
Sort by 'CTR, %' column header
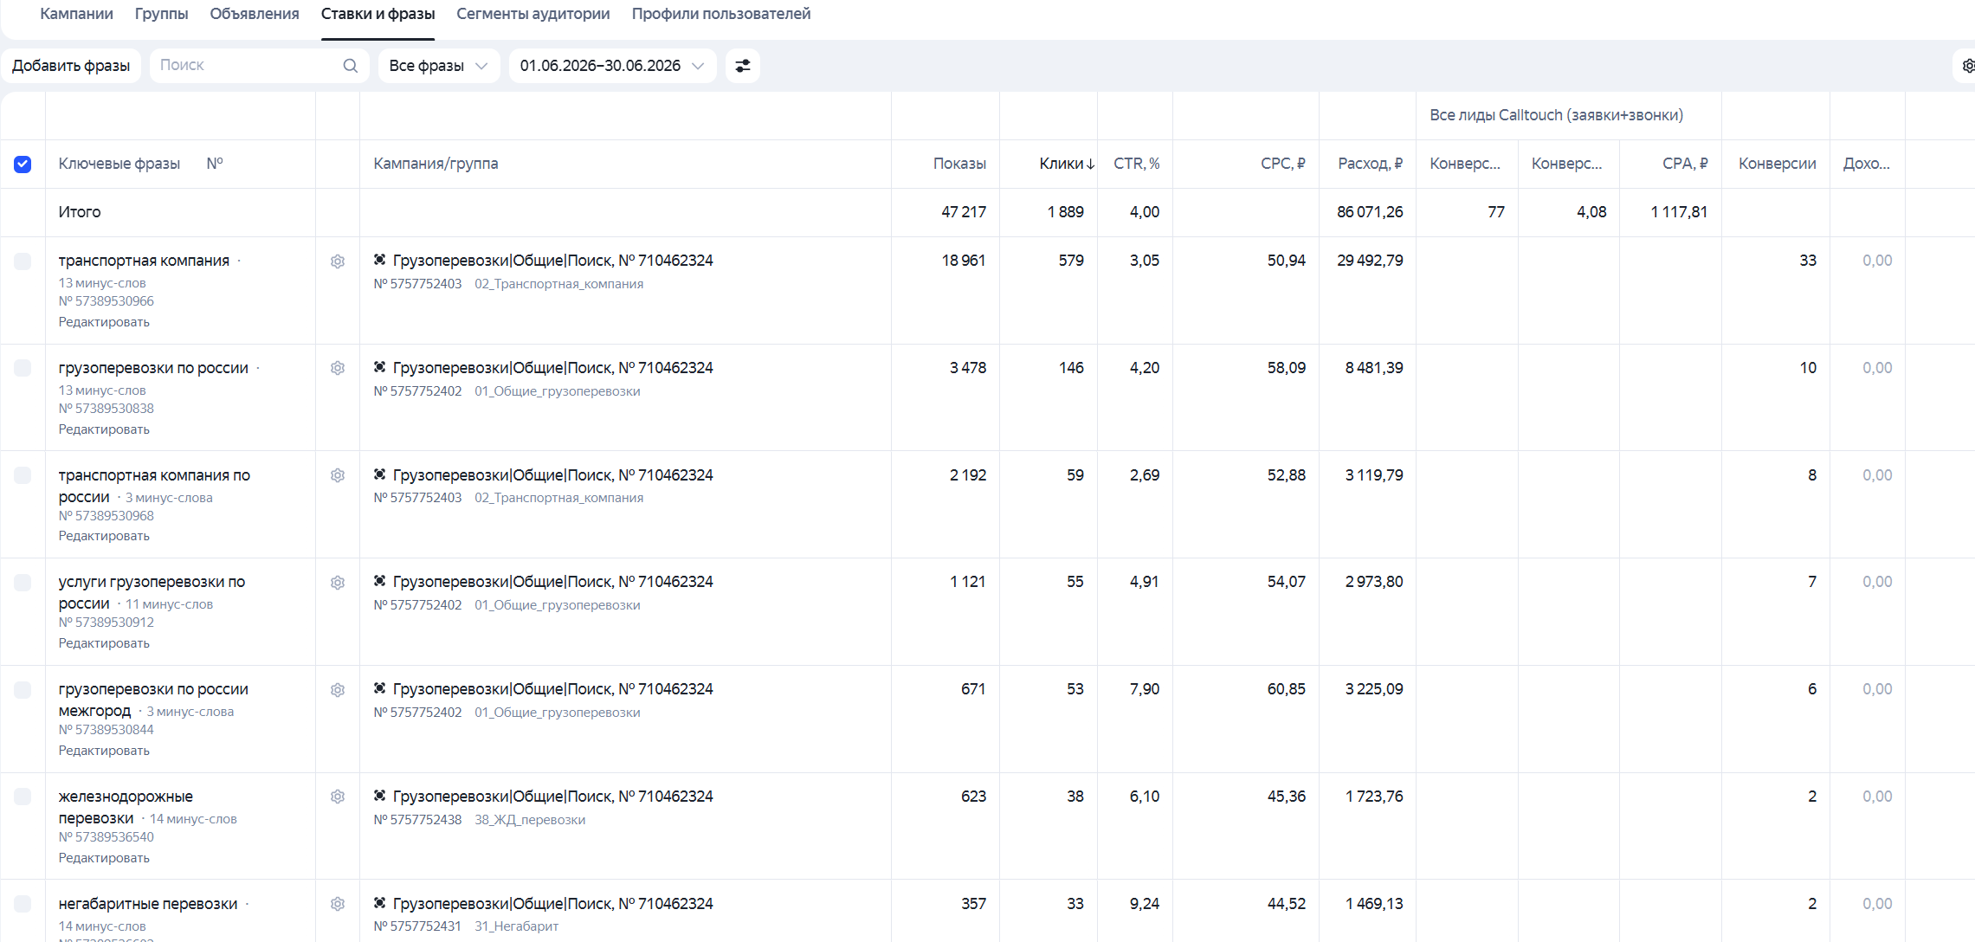click(1137, 164)
